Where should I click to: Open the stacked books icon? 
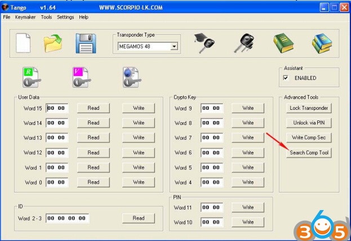point(322,43)
